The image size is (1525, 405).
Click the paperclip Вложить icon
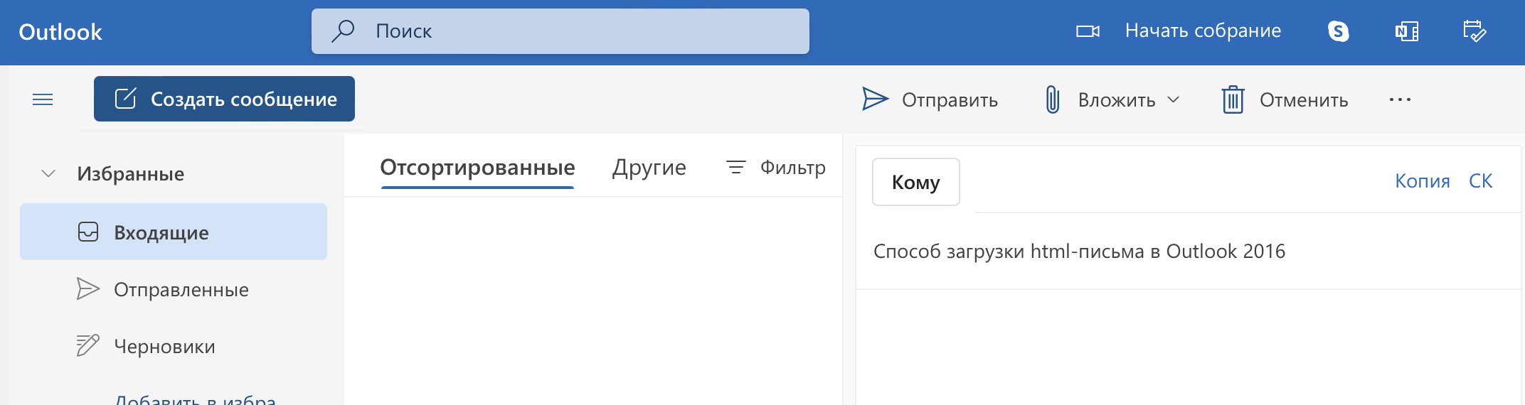pos(1053,99)
